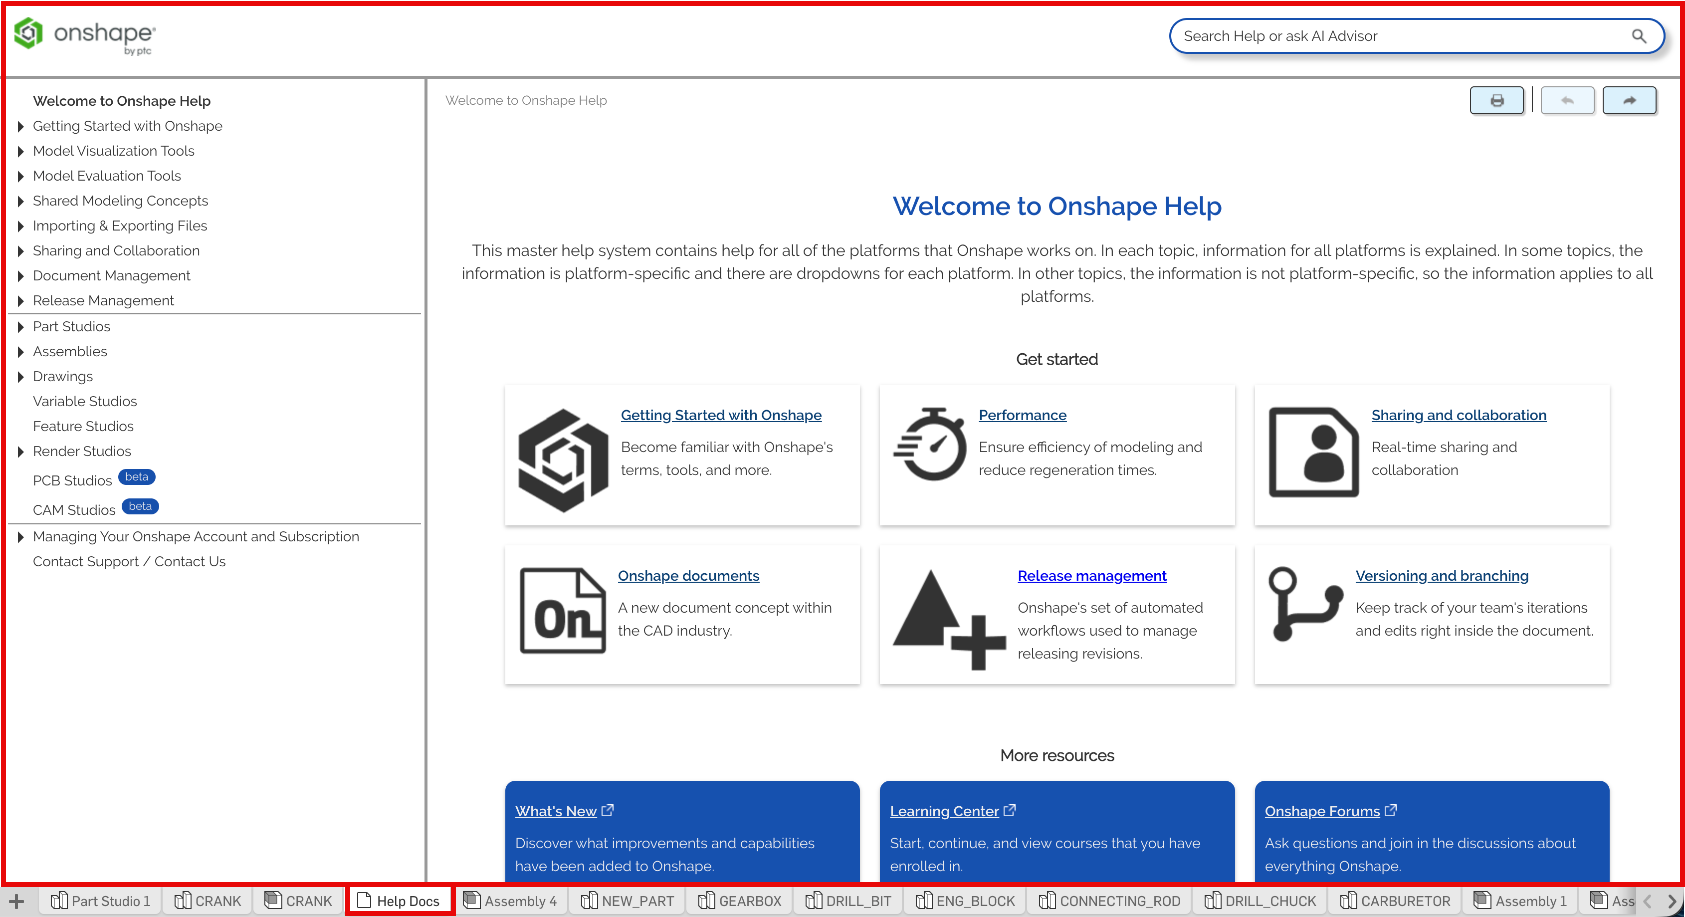
Task: Open Sharing and collaboration card link
Action: [1459, 415]
